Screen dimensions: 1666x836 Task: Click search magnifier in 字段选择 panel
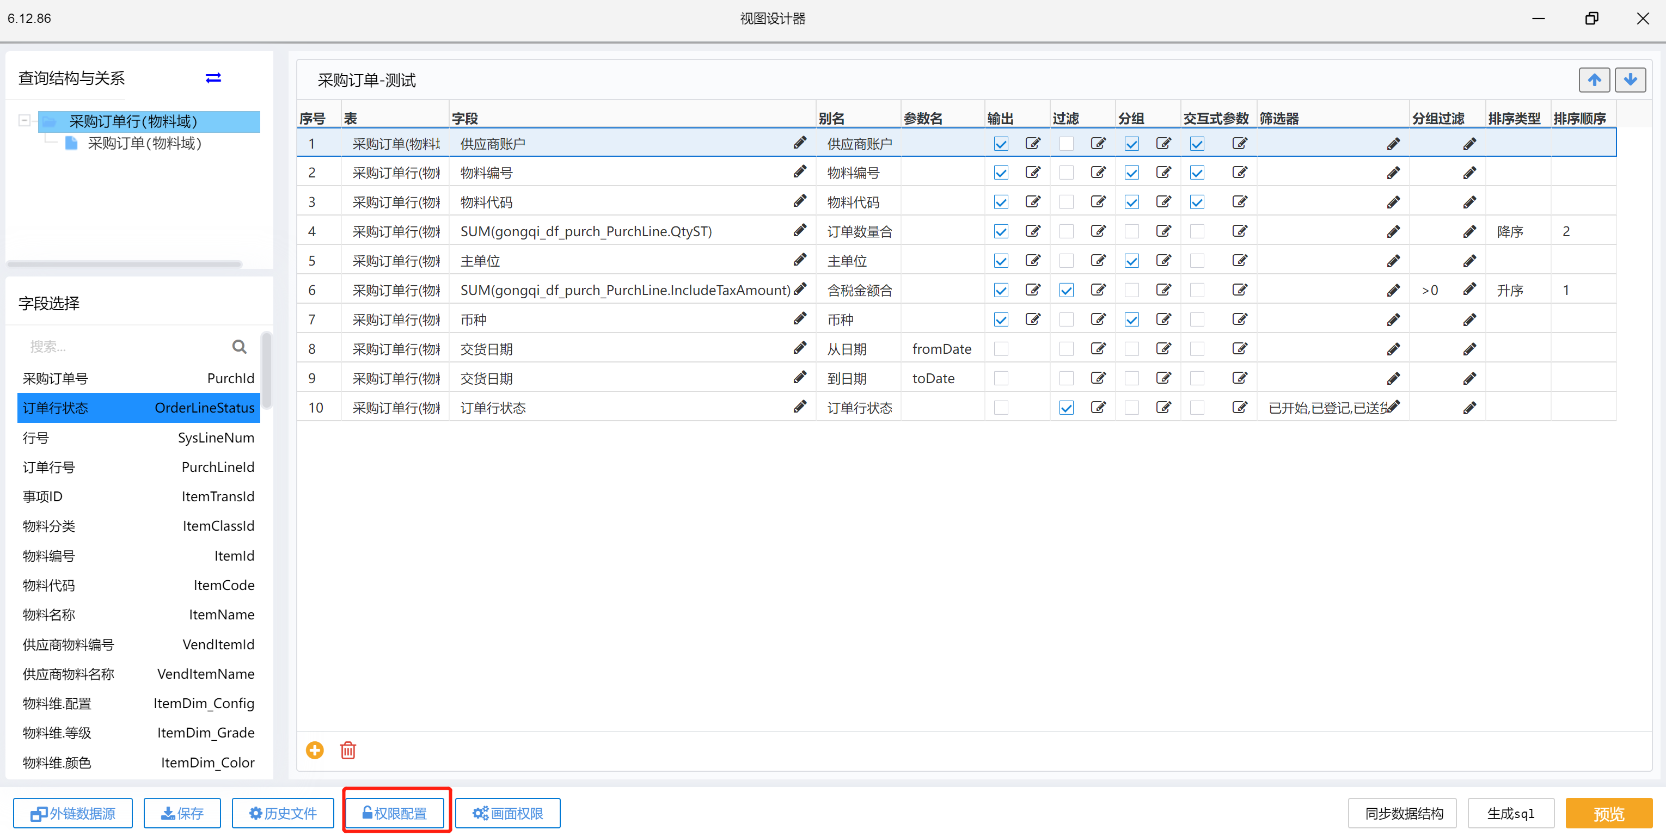(x=240, y=347)
